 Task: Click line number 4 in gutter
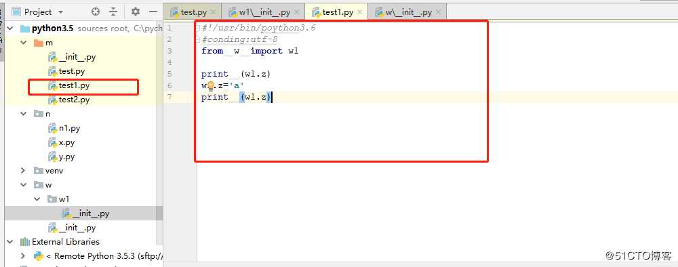169,62
